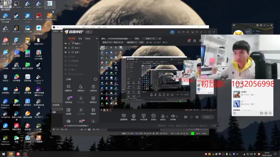280x157 pixels.
Task: Open the 弹幕助手 toolbox tool
Action: pyautogui.click(x=68, y=88)
